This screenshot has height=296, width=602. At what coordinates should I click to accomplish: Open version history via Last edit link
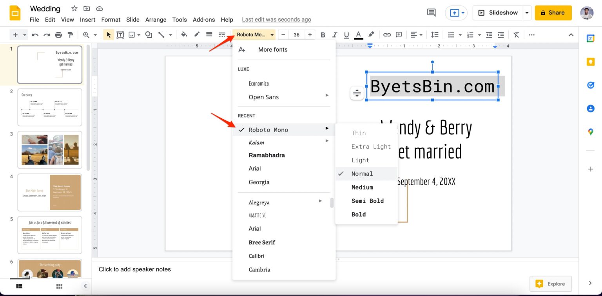276,19
